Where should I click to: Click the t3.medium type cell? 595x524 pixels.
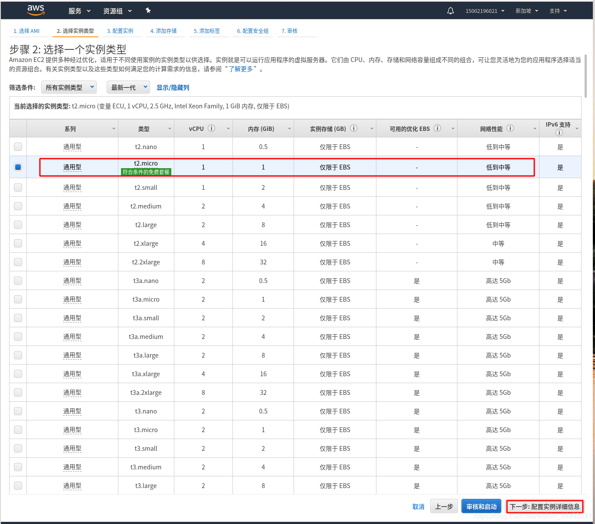point(146,467)
